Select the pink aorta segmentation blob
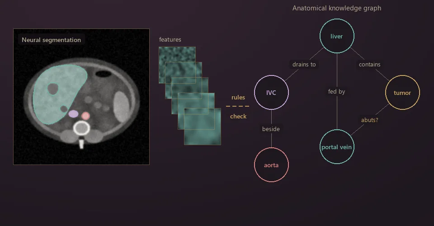The image size is (434, 226). (85, 116)
